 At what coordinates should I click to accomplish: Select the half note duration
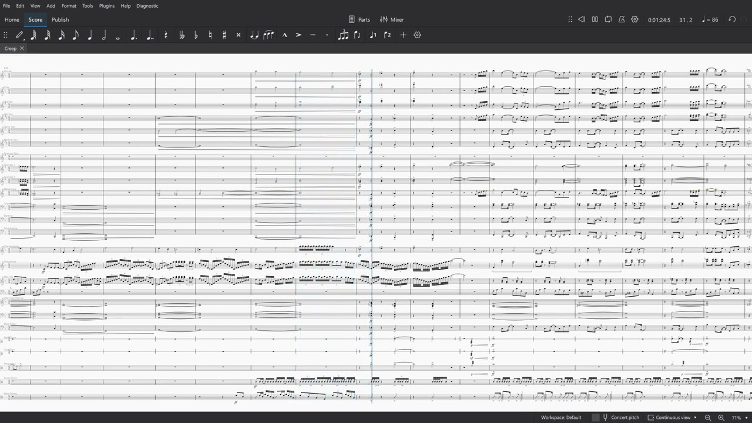[104, 35]
